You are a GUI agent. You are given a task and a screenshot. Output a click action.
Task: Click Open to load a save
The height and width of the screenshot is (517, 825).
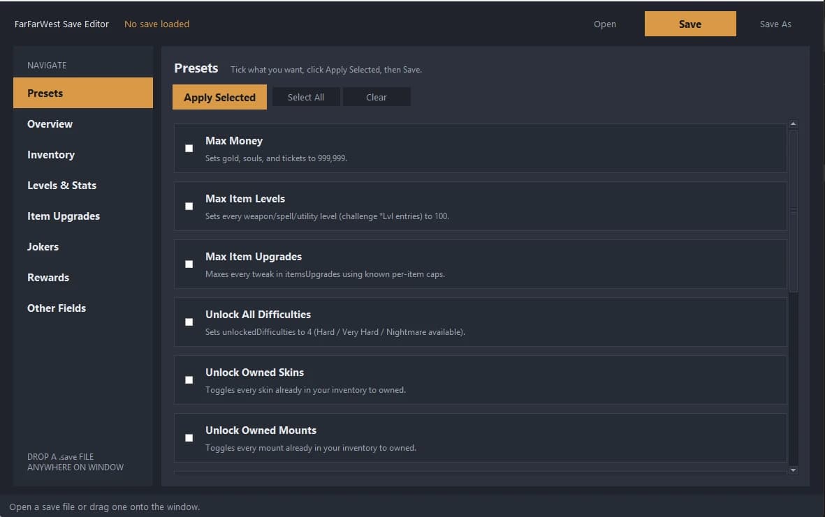click(x=604, y=24)
